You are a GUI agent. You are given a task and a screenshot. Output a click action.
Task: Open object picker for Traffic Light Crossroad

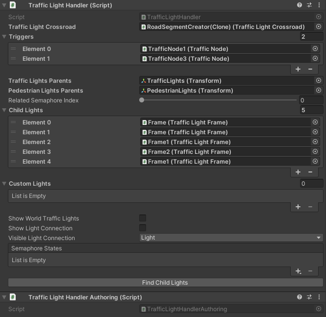(319, 26)
